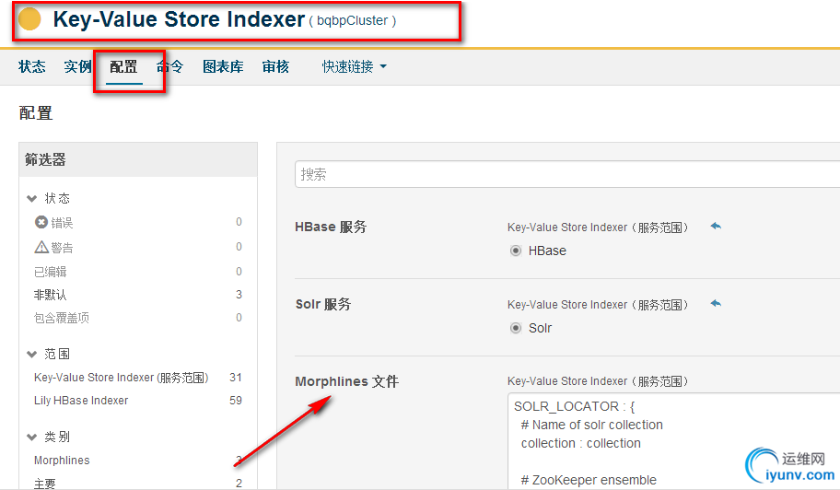Select the 主要 category filter

(44, 483)
